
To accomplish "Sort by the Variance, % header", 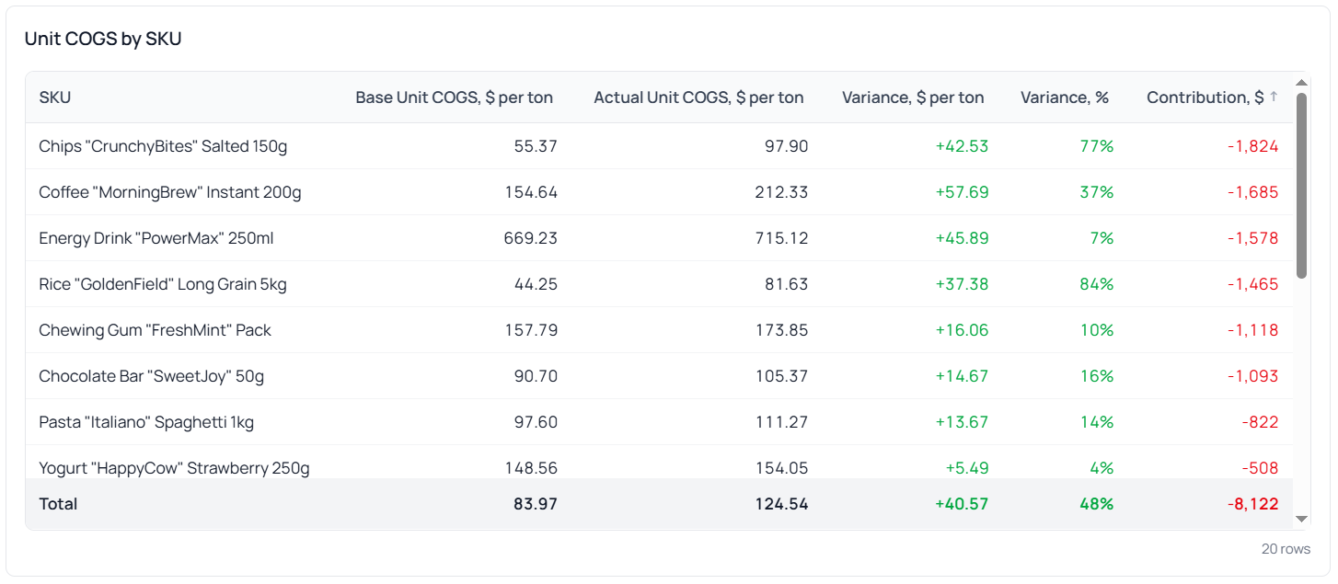I will [1064, 97].
